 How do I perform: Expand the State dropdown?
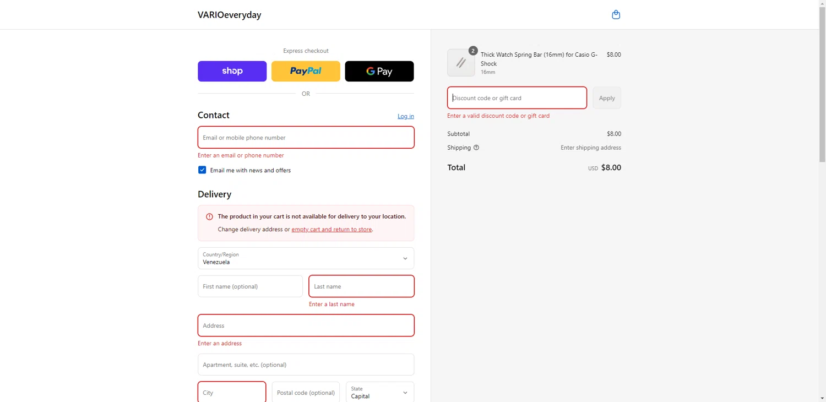coord(379,393)
